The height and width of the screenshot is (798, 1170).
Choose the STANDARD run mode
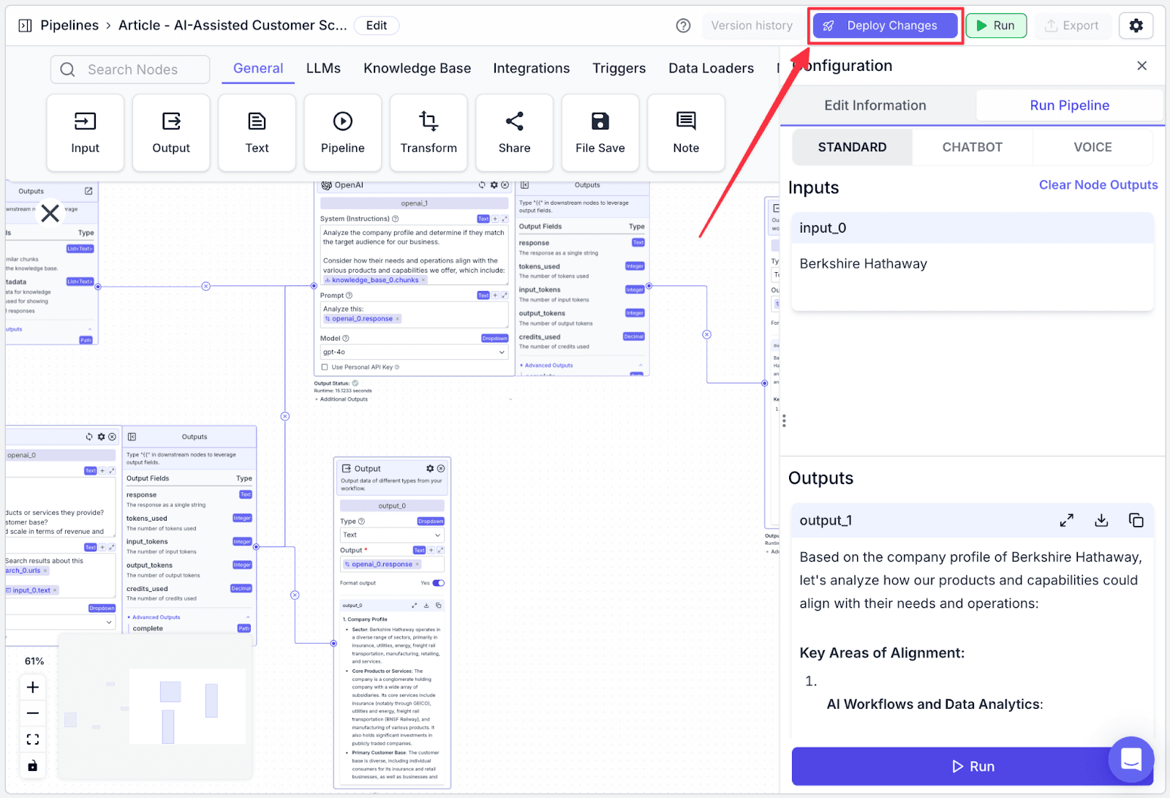pos(852,147)
